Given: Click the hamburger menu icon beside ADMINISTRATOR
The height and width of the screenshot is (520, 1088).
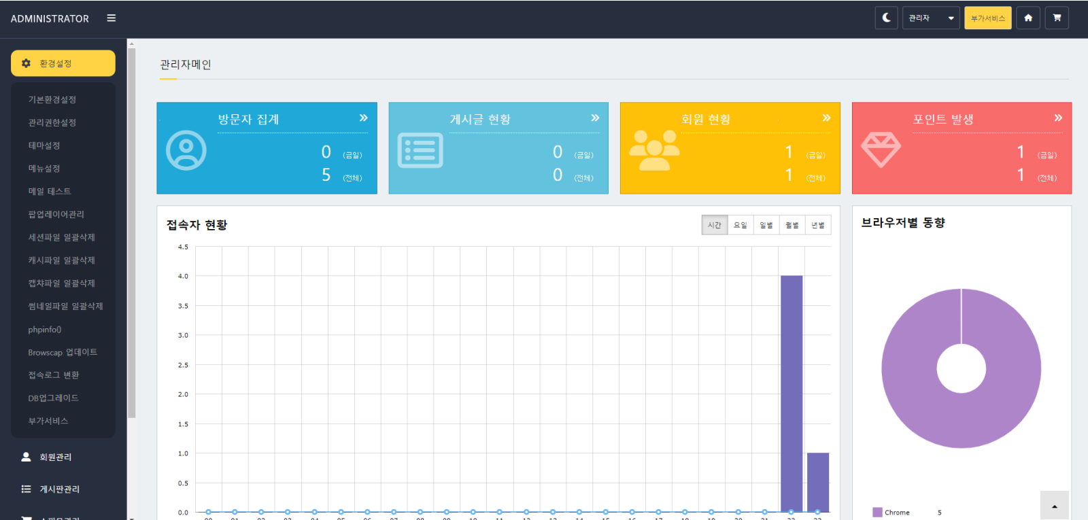Looking at the screenshot, I should 112,18.
